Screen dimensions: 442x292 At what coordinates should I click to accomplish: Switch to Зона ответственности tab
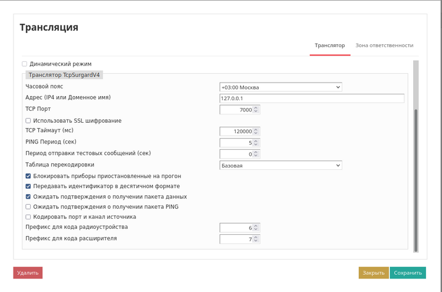[384, 45]
